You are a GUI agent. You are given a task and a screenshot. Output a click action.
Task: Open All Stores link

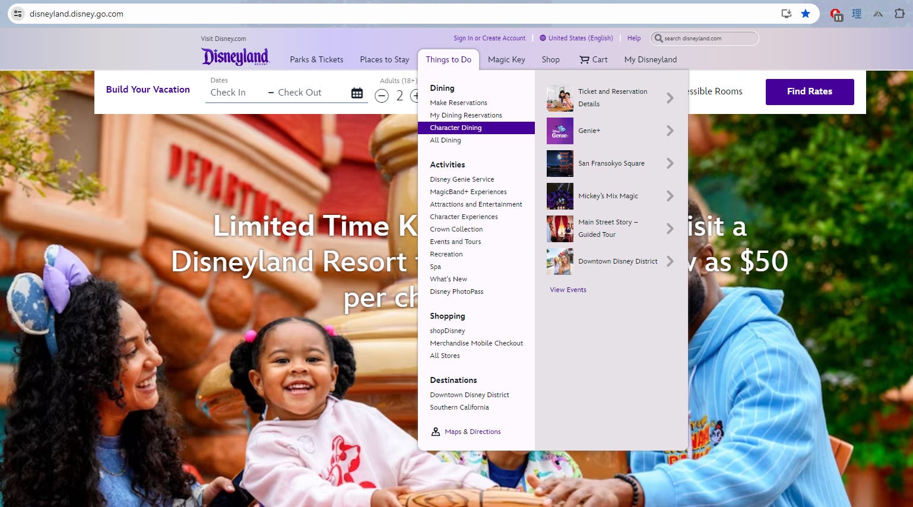(x=445, y=356)
